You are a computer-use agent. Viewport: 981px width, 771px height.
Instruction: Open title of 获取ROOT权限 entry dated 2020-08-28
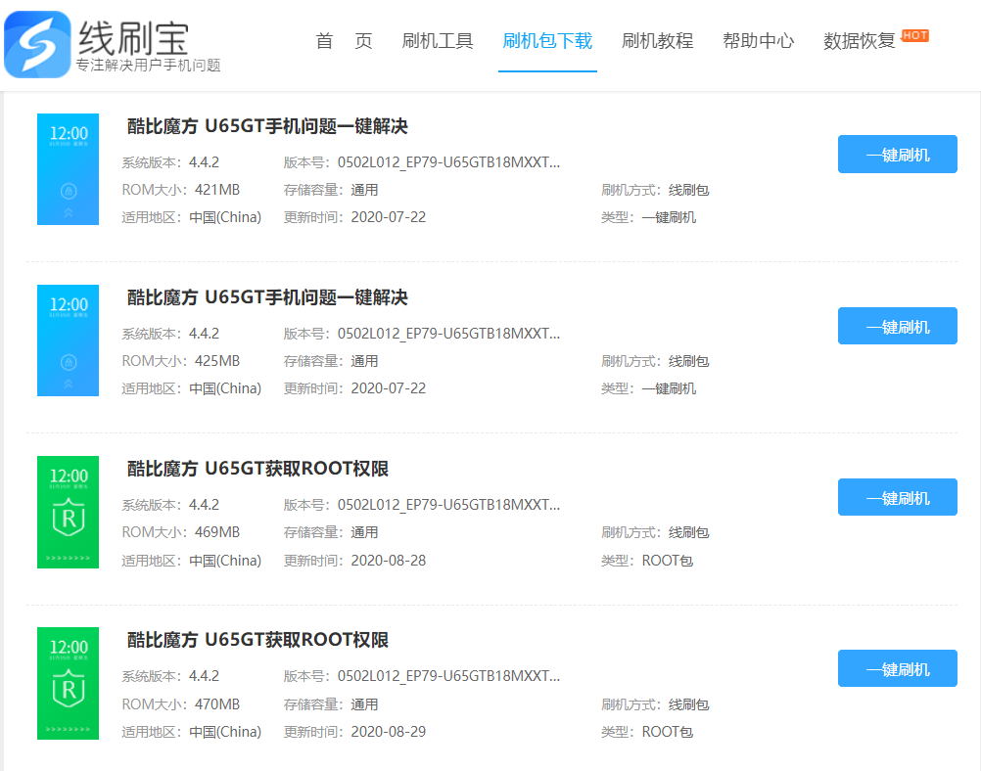click(x=257, y=469)
